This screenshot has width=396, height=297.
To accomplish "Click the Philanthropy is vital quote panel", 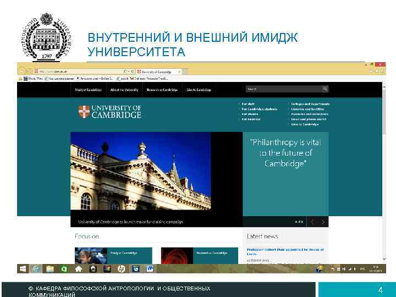I will click(285, 174).
